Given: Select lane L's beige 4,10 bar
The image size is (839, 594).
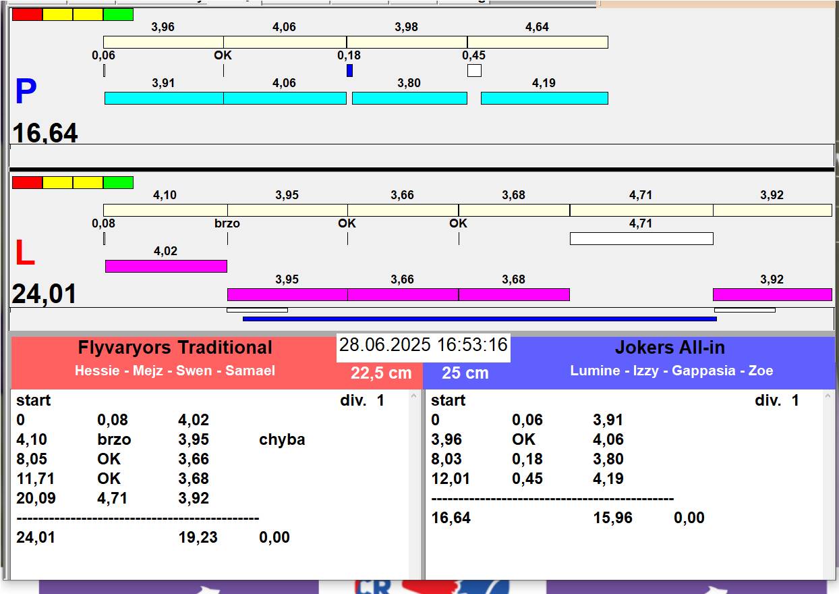Looking at the screenshot, I should point(165,210).
